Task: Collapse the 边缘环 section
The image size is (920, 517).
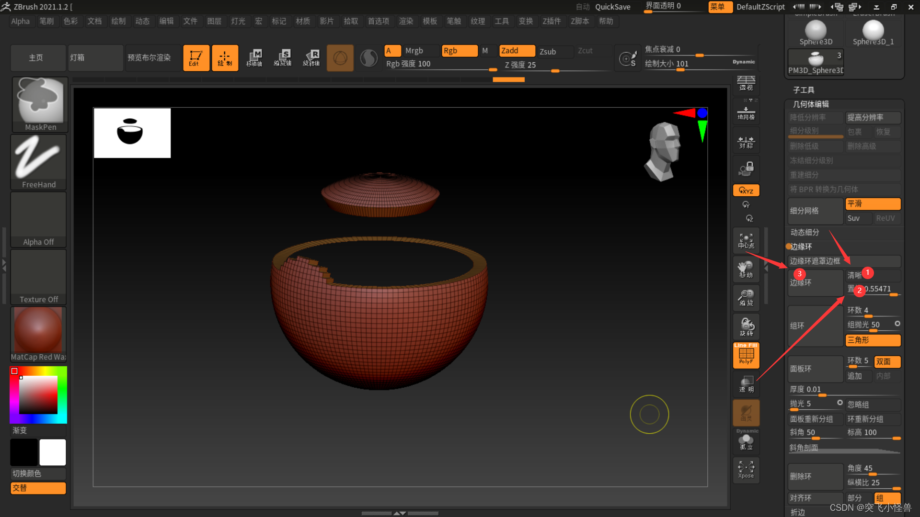Action: 801,247
